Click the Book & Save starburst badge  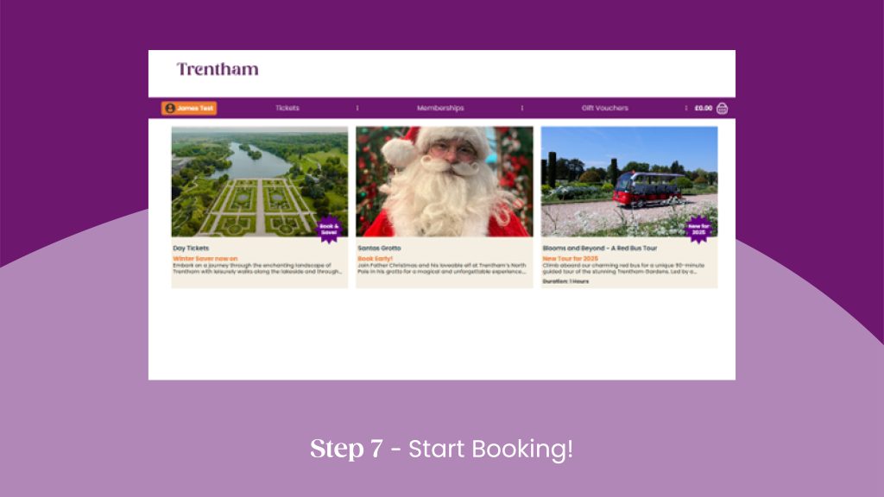(x=329, y=230)
